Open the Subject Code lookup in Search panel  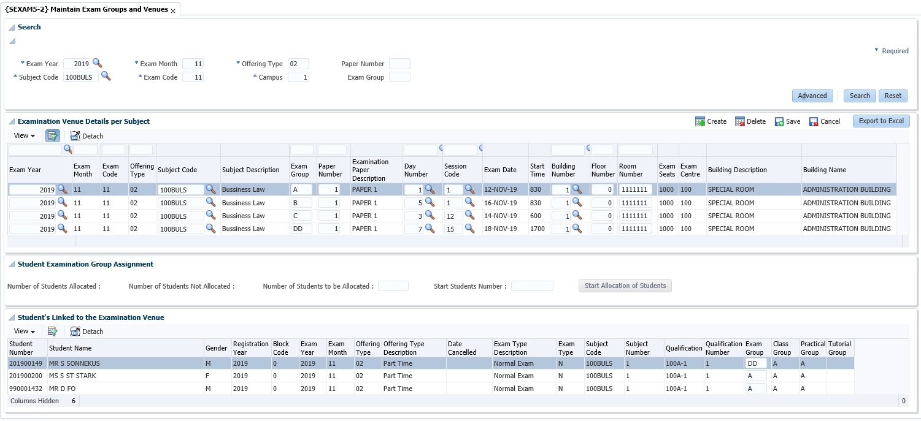[106, 76]
